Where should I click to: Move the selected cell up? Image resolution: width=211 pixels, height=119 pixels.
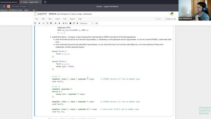[x=56, y=23]
